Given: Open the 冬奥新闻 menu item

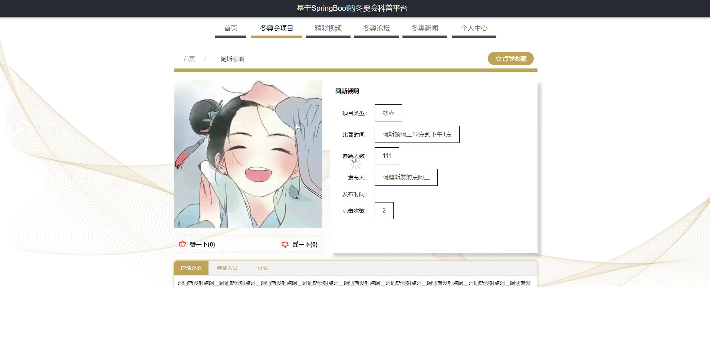Looking at the screenshot, I should tap(425, 28).
